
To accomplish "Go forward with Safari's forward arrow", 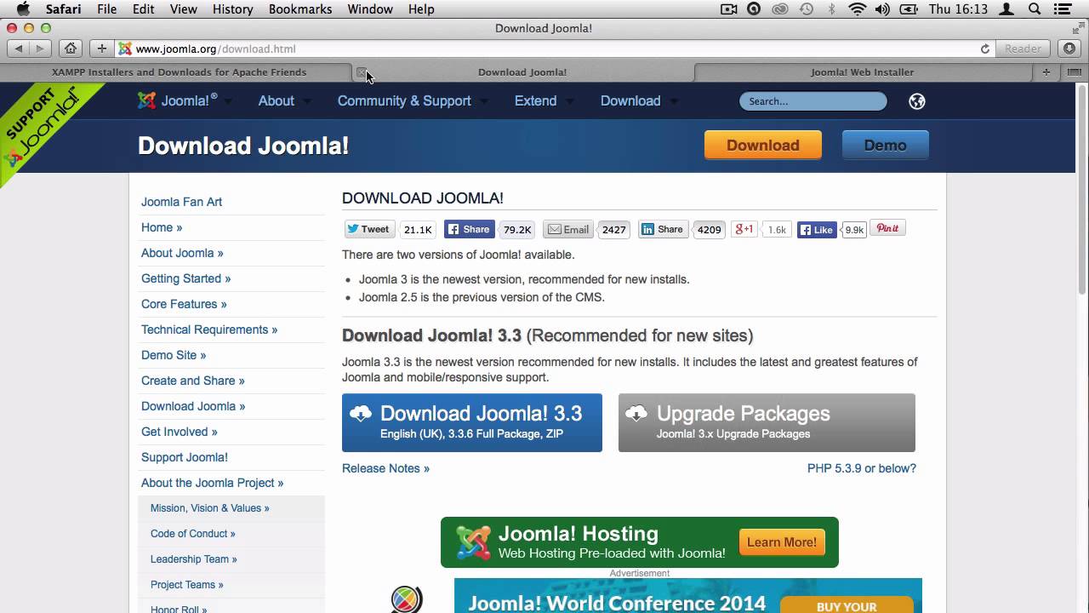I will 40,49.
